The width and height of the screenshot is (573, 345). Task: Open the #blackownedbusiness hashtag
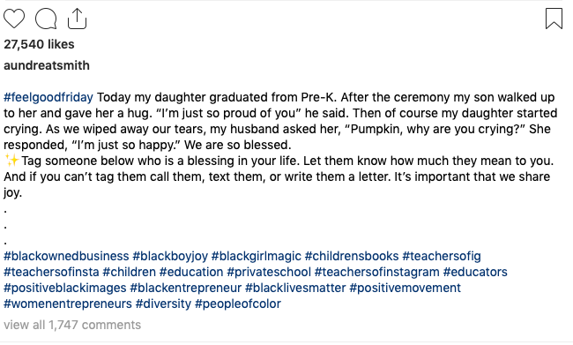(66, 256)
